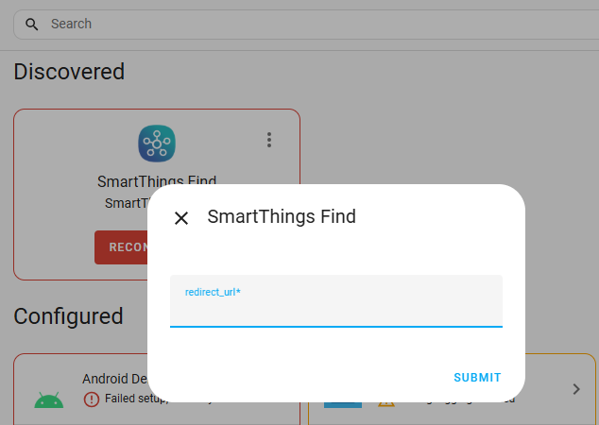
Task: Click the green Android robot icon
Action: coord(49,399)
